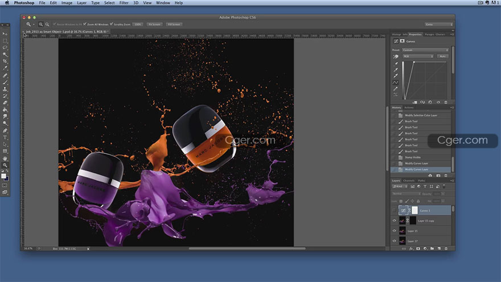Delete current history state

tap(446, 175)
